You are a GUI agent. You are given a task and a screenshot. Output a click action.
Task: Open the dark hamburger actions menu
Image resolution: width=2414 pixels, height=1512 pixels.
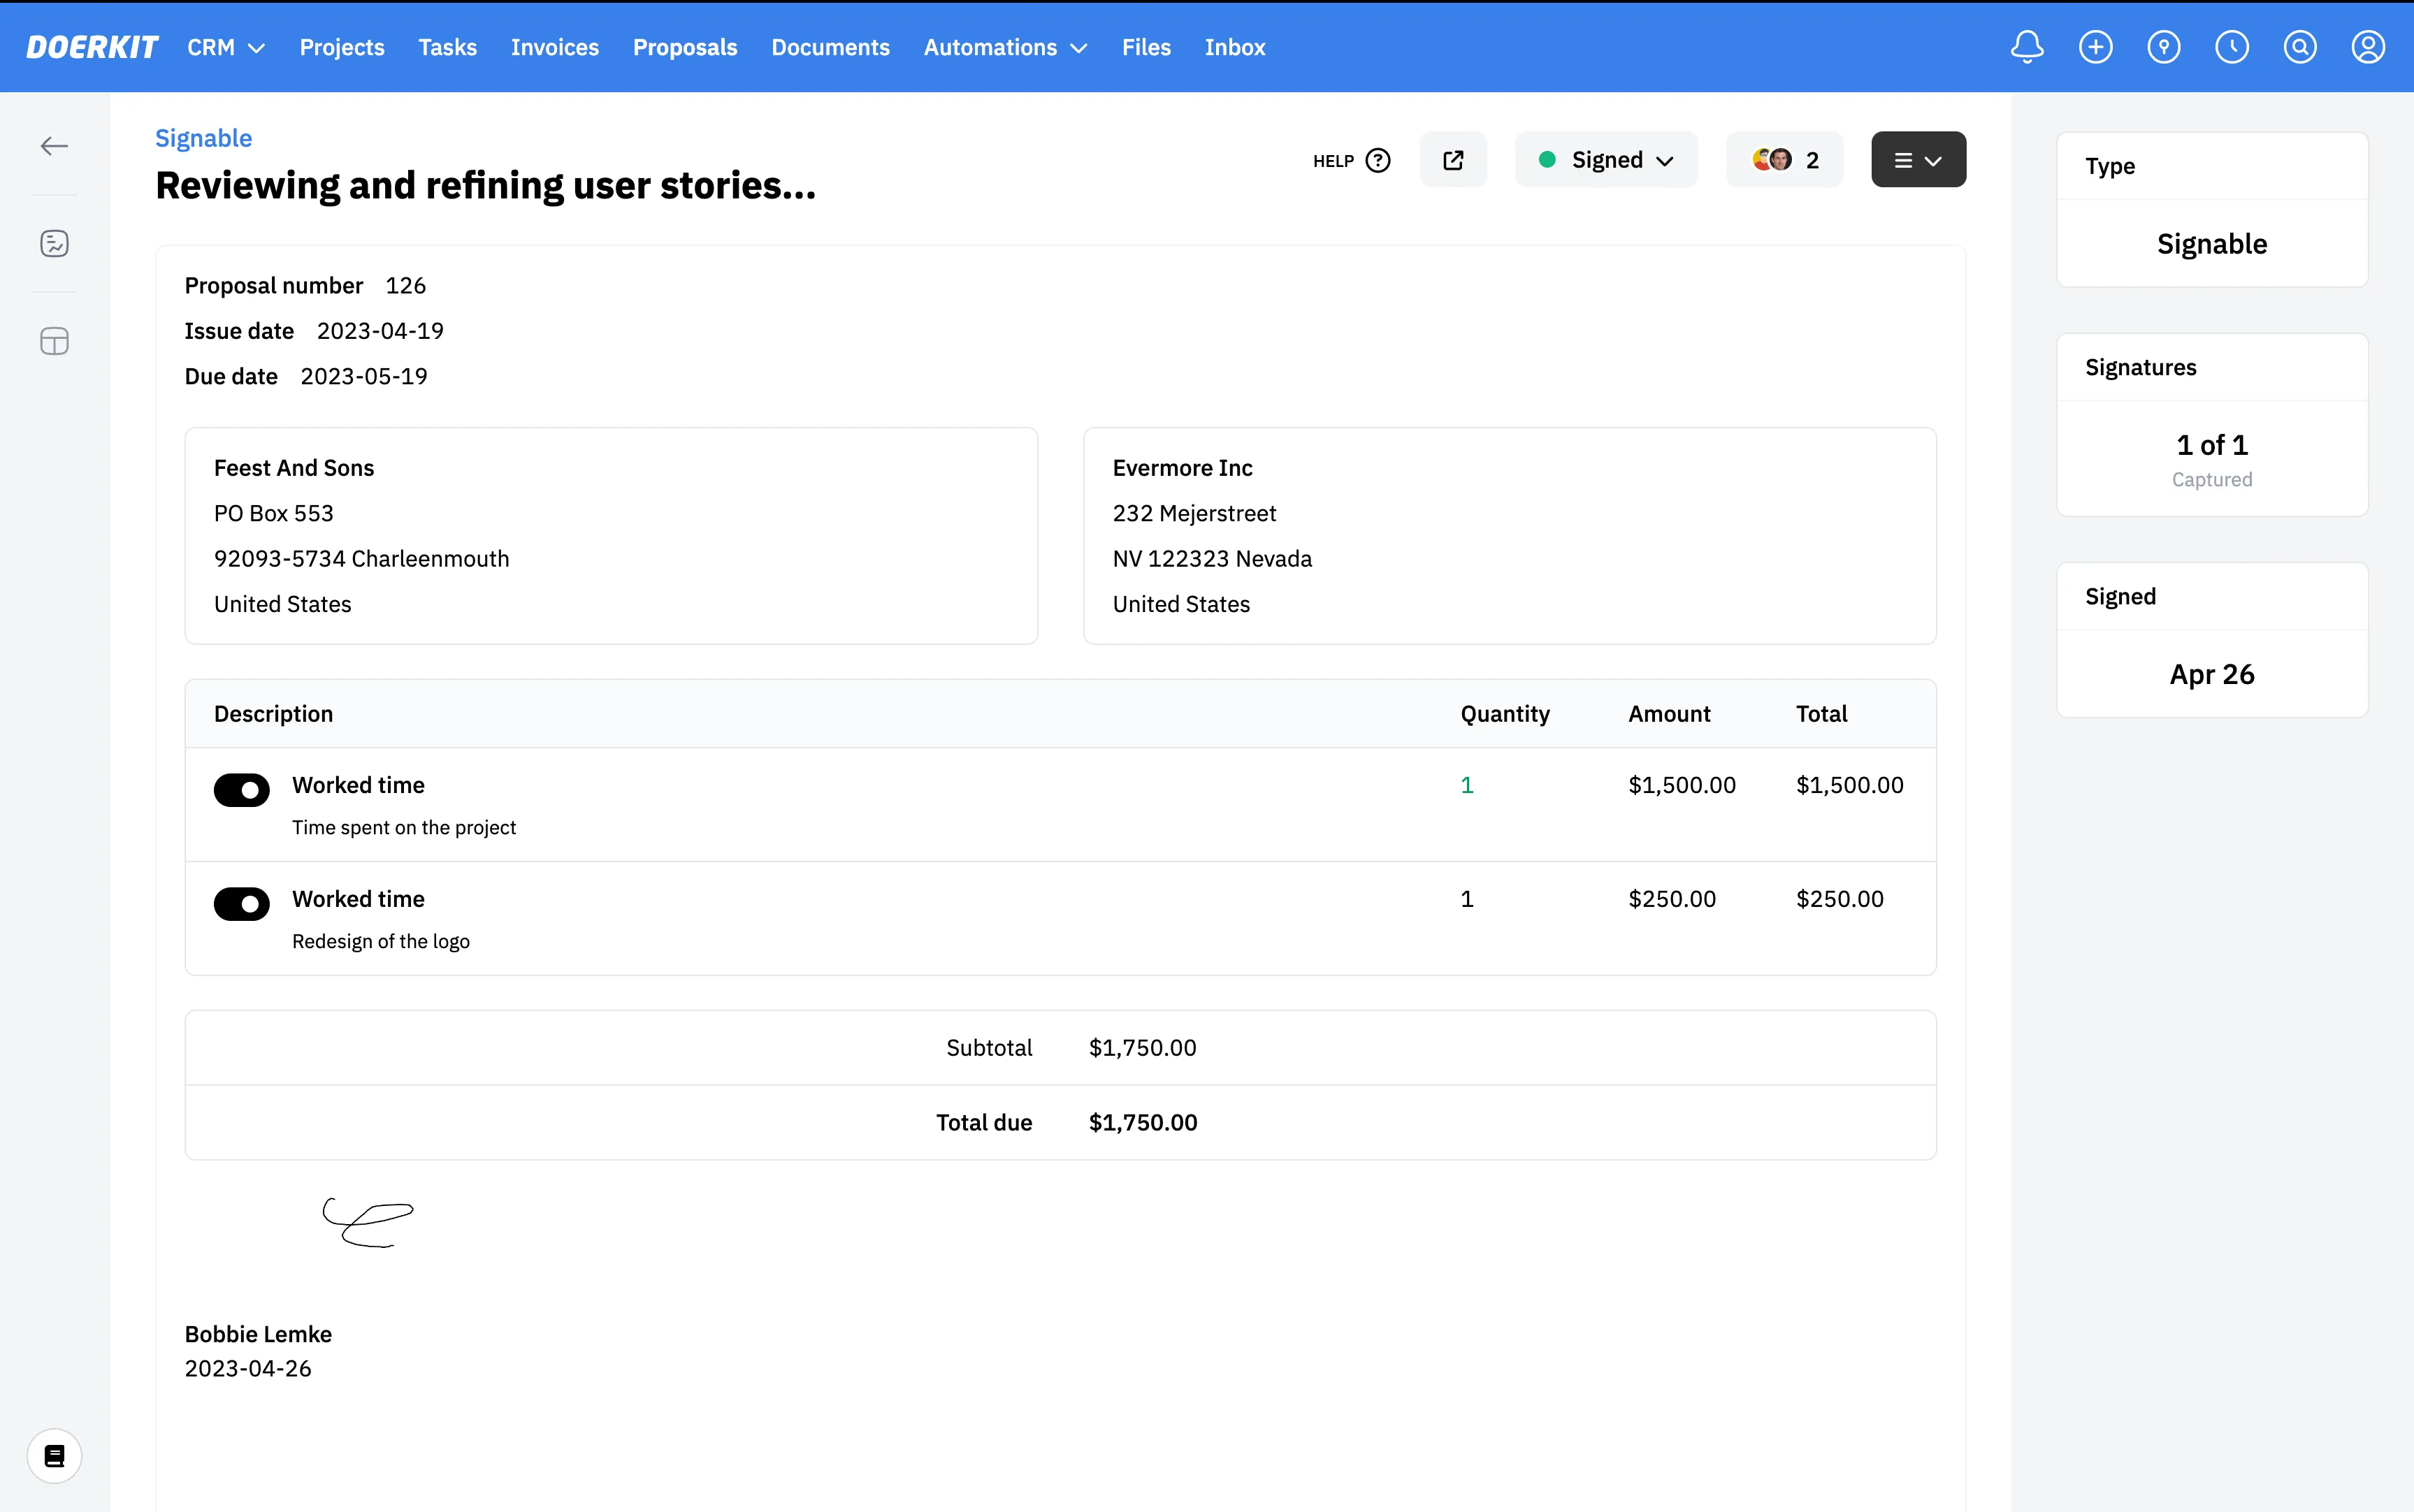pos(1917,160)
